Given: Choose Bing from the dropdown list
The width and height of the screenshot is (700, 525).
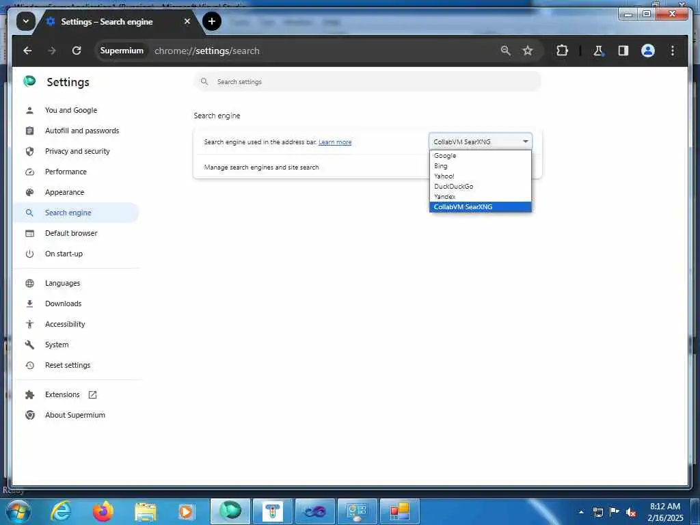Looking at the screenshot, I should point(481,166).
